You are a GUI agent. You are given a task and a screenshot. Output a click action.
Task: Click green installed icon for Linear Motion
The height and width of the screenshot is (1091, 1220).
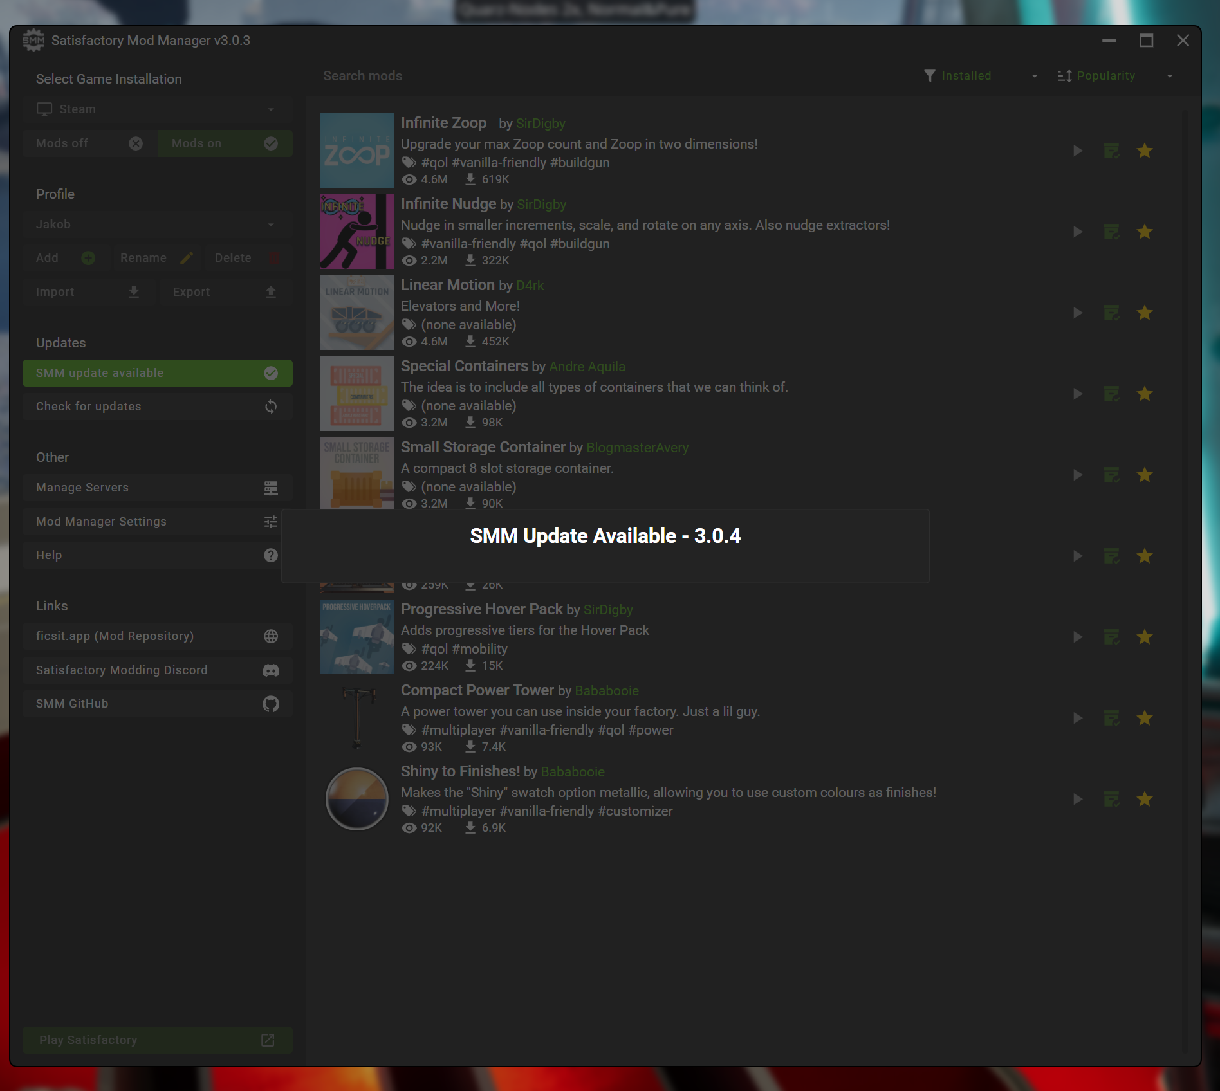pyautogui.click(x=1111, y=313)
